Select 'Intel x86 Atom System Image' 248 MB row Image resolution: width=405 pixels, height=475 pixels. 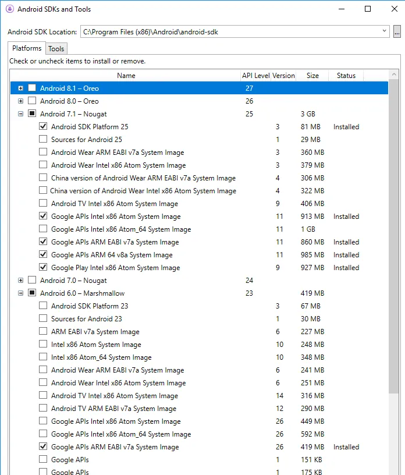[96, 345]
